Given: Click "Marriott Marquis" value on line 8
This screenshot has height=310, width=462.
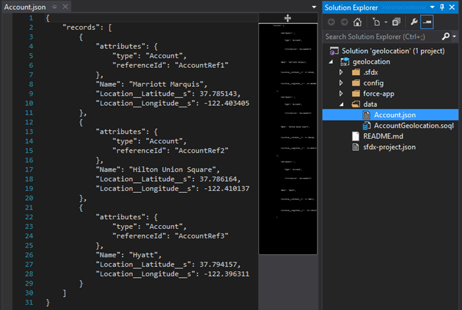Looking at the screenshot, I should pos(166,84).
